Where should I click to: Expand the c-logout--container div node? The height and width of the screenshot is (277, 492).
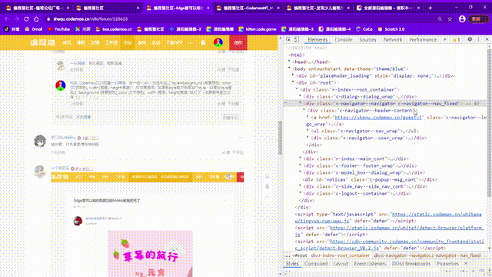click(301, 193)
